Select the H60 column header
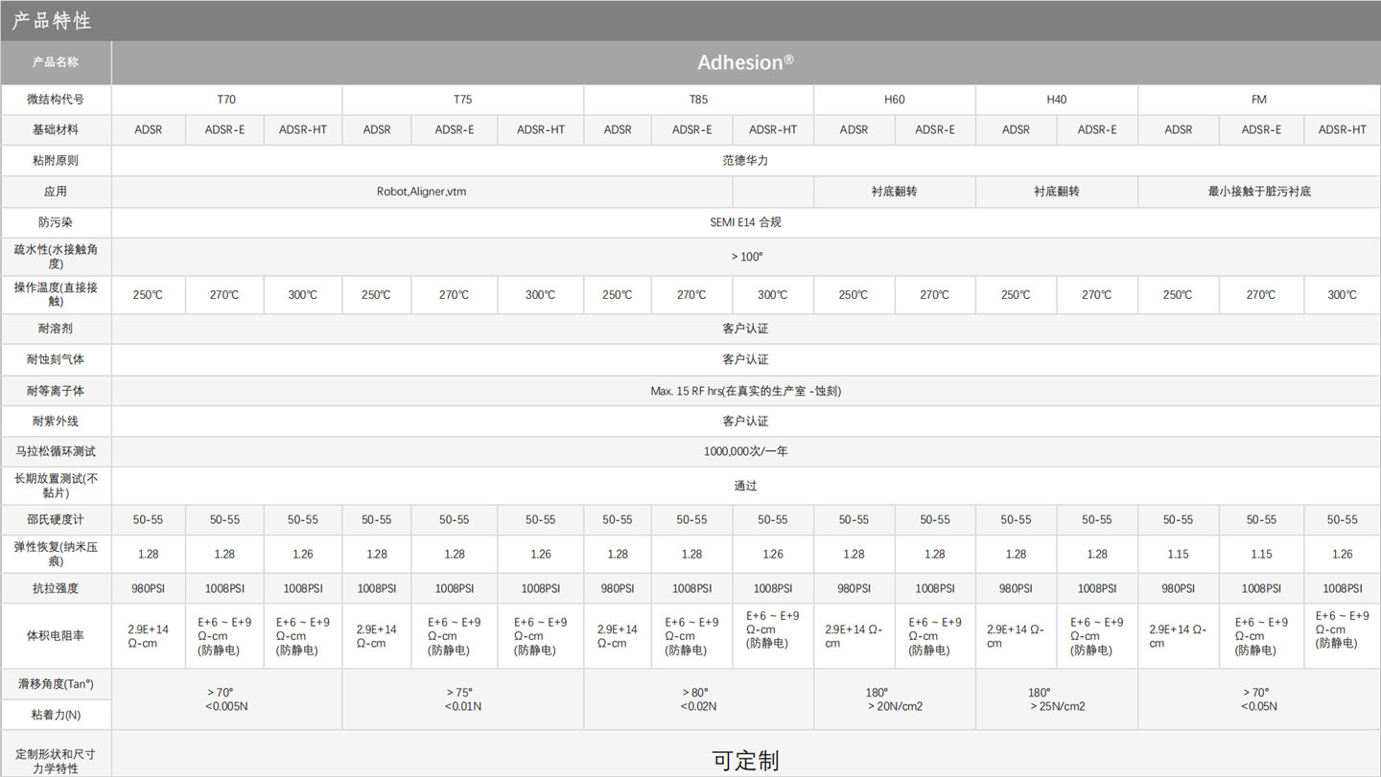 pyautogui.click(x=894, y=100)
